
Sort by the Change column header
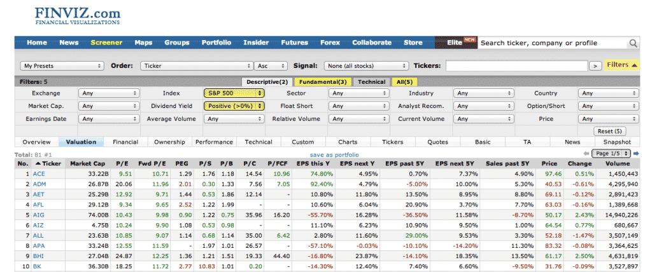579,163
